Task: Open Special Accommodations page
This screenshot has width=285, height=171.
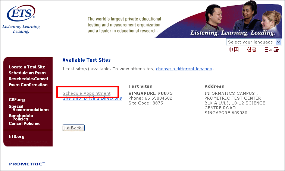Action: click(28, 108)
